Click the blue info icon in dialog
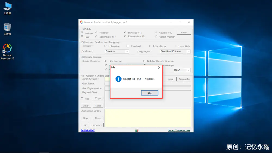Image resolution: width=272 pixels, height=153 pixels. (118, 79)
